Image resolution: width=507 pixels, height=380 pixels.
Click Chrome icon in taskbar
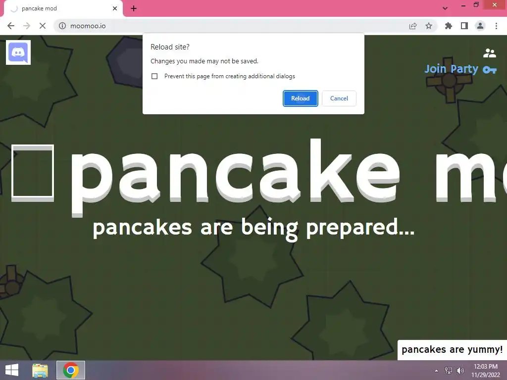coord(71,370)
